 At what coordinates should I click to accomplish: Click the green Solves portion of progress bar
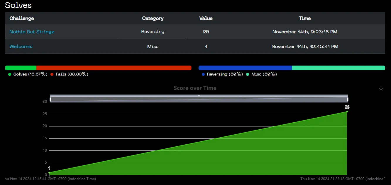click(21, 68)
